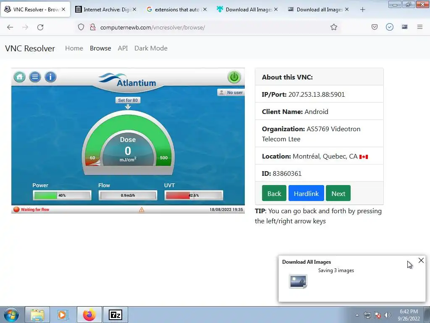
Task: Toggle Dark Mode in the navbar
Action: point(151,48)
